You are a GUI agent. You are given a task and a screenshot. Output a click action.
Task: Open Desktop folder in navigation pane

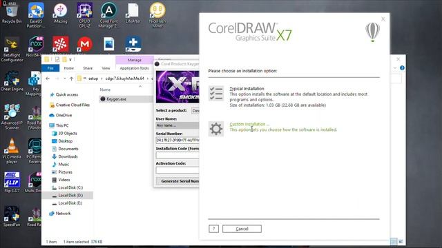pos(65,141)
